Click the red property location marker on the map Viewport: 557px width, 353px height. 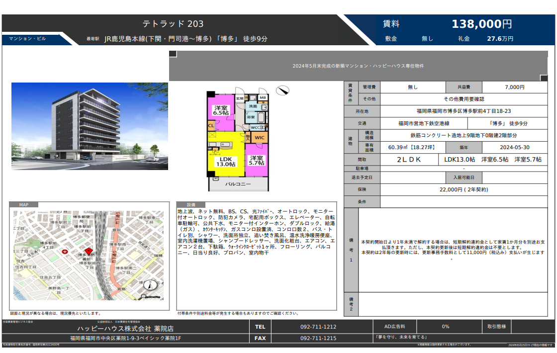coord(89,251)
